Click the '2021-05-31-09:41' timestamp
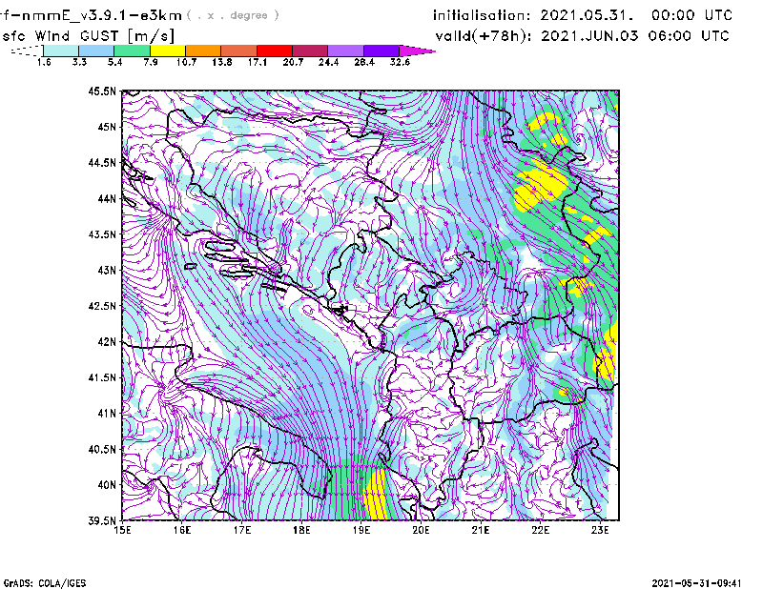This screenshot has height=589, width=763. tap(697, 583)
